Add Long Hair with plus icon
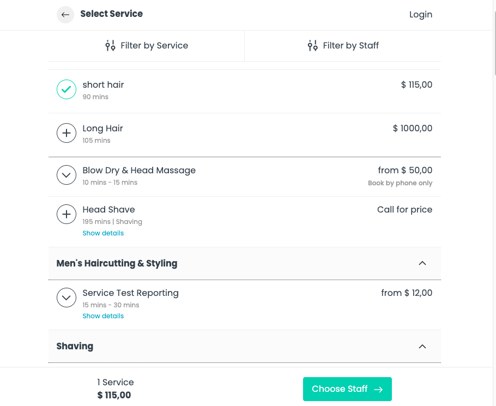 66,133
